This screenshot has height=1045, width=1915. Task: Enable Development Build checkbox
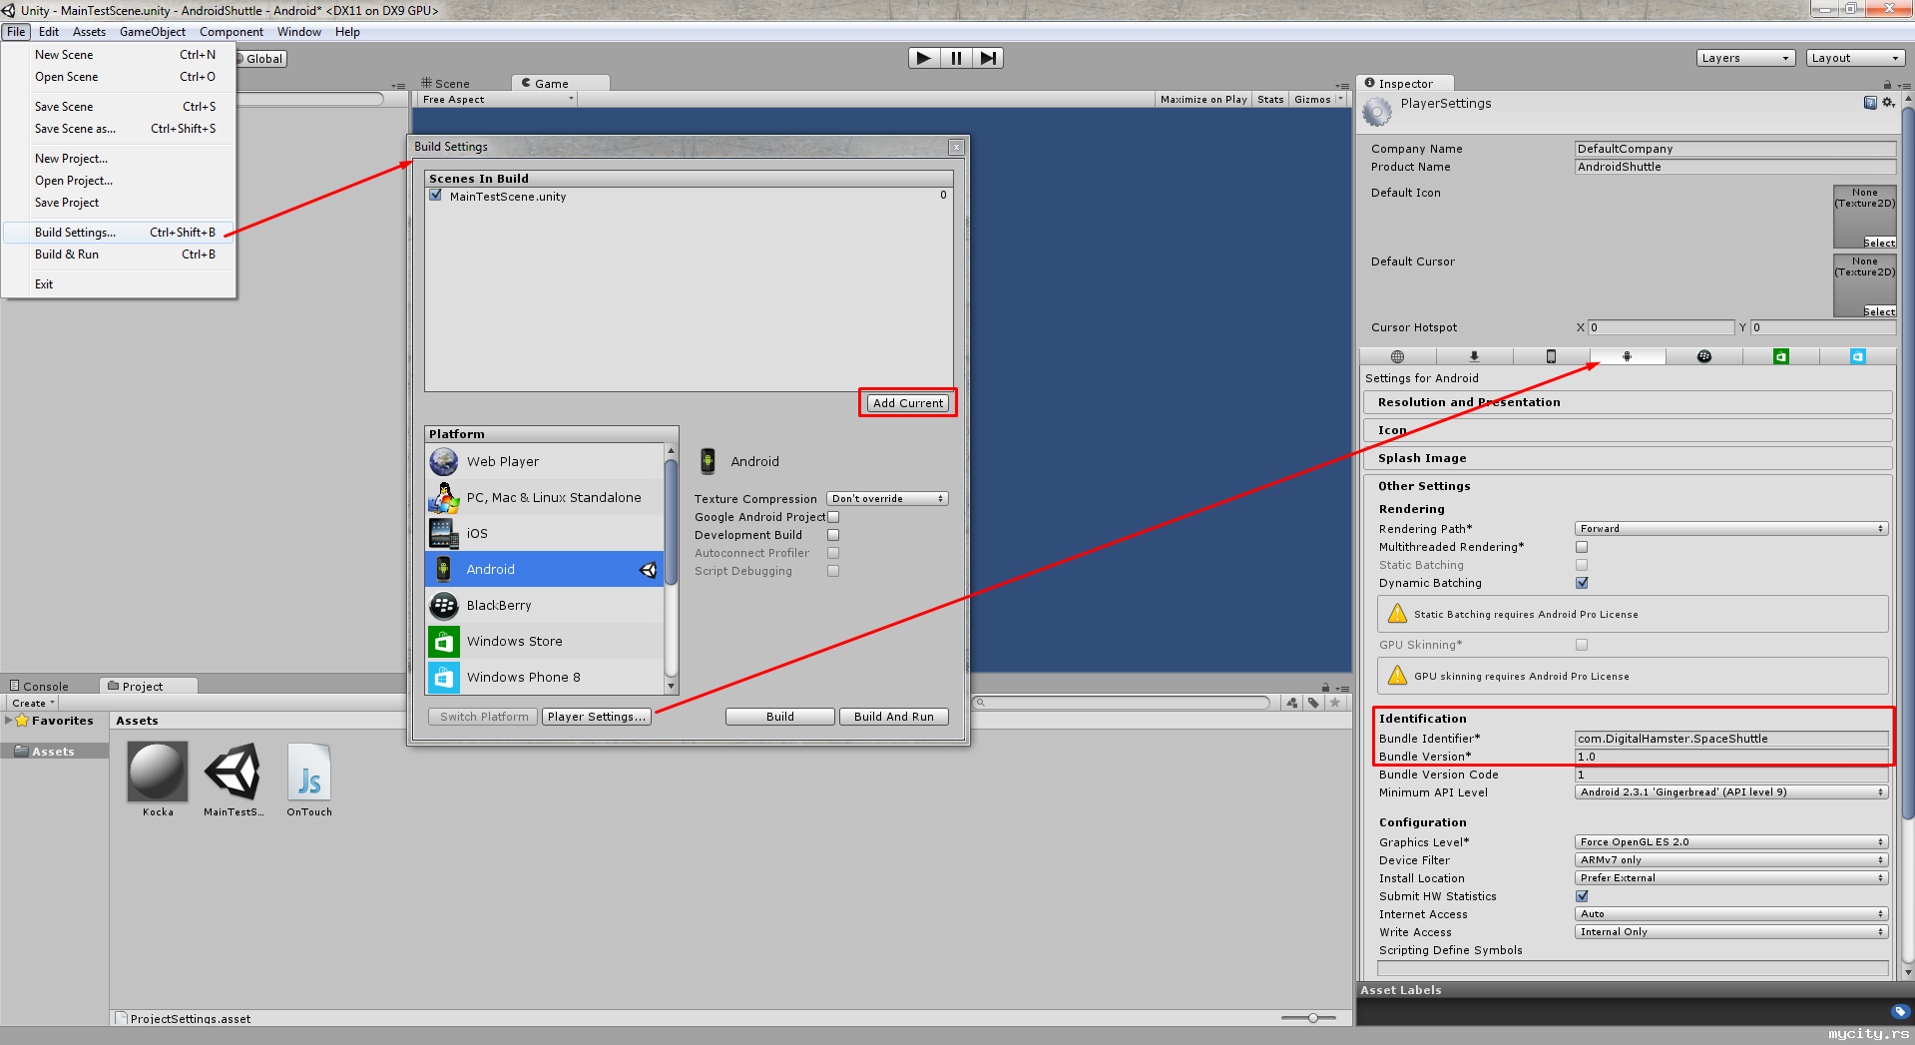[833, 535]
